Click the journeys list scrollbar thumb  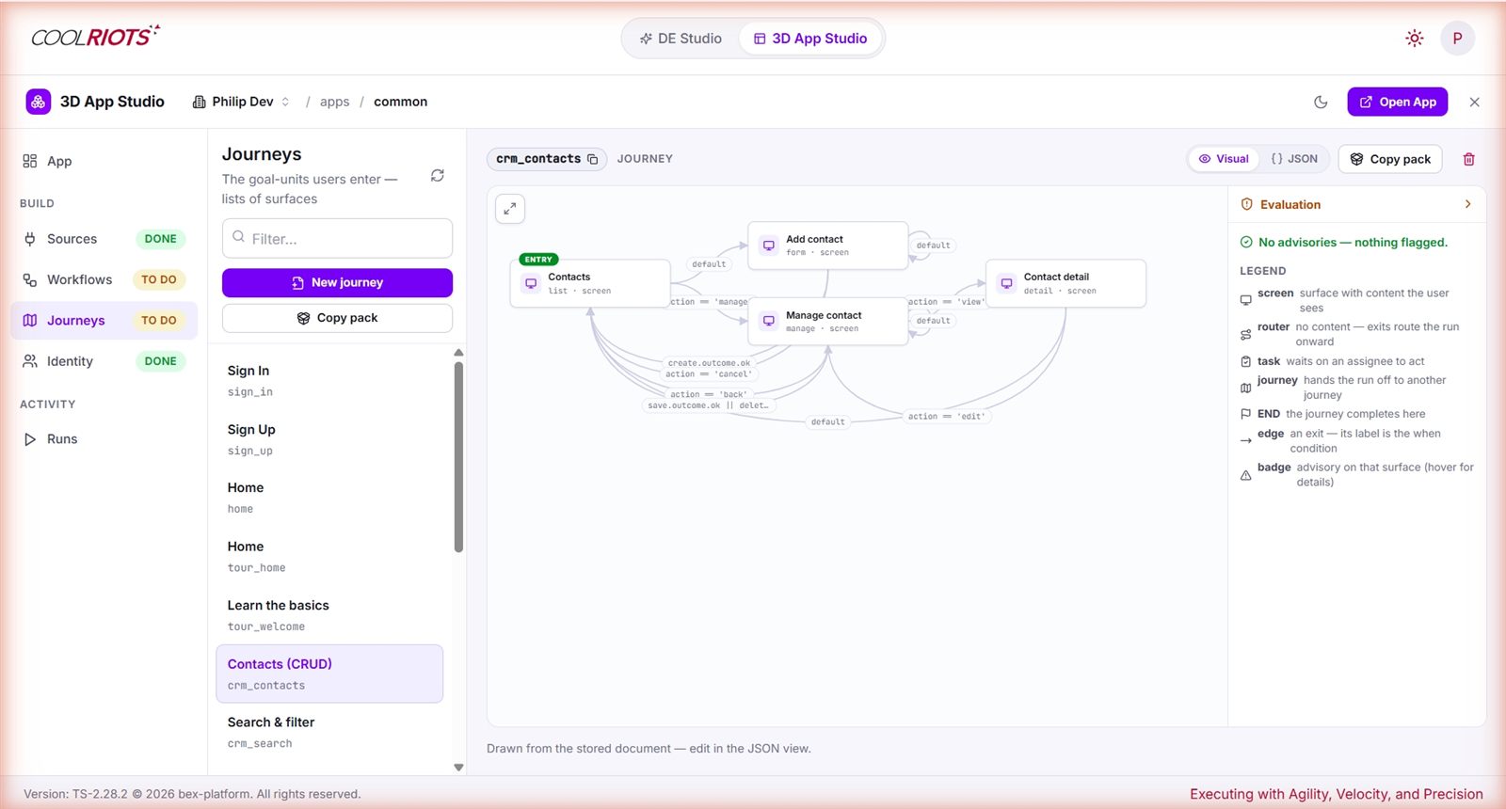(458, 456)
